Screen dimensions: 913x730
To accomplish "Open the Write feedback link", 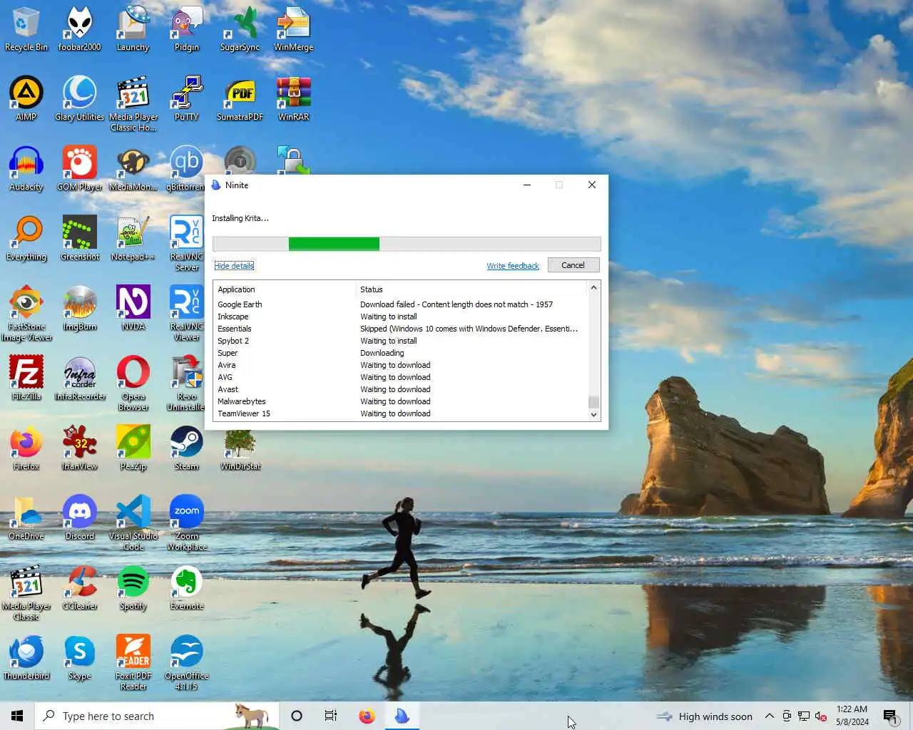I will tap(513, 266).
